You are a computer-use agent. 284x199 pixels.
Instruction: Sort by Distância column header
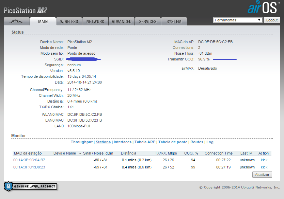pos(128,153)
